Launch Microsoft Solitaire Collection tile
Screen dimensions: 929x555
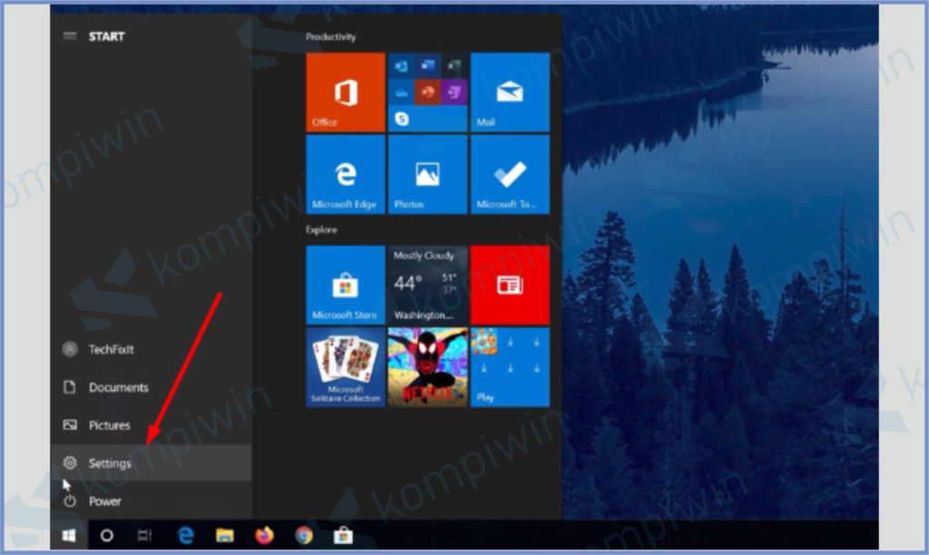[346, 367]
